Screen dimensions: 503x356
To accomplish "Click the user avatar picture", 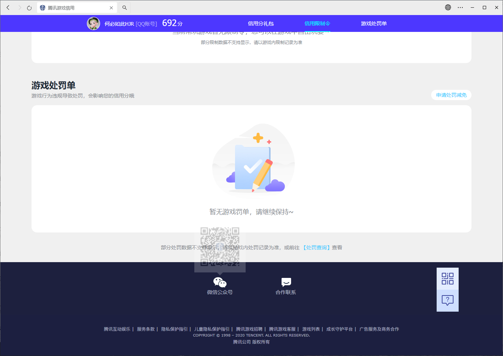I will [x=93, y=23].
